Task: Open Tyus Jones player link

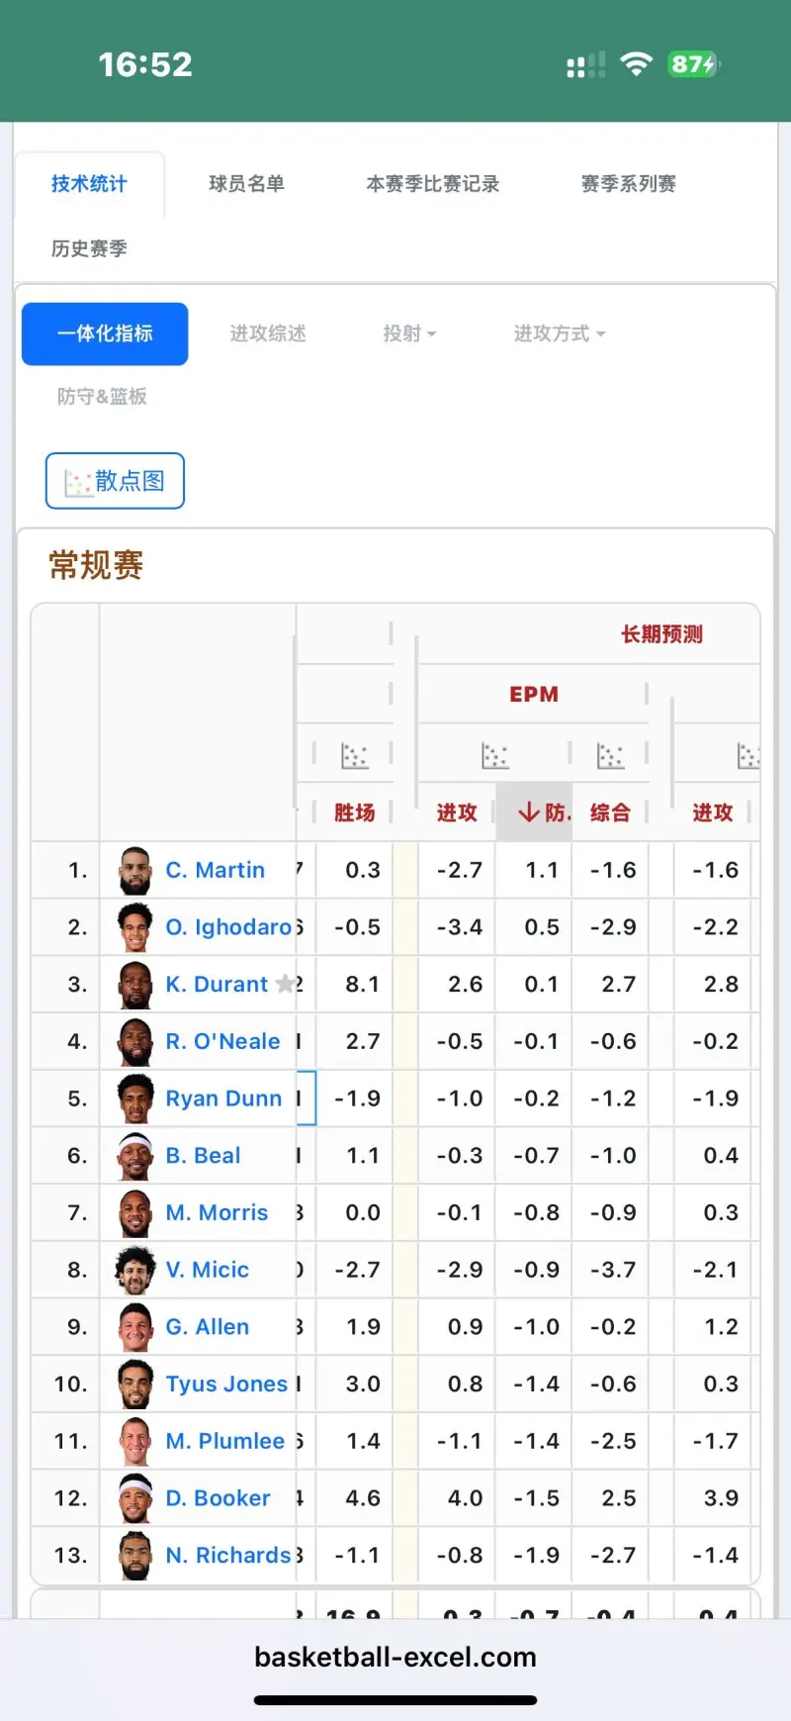Action: tap(226, 1384)
